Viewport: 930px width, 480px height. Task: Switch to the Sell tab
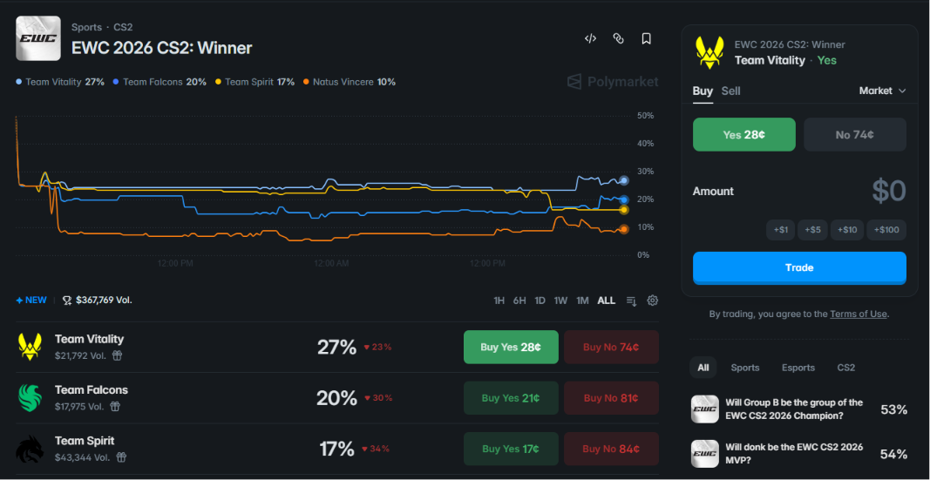[730, 91]
